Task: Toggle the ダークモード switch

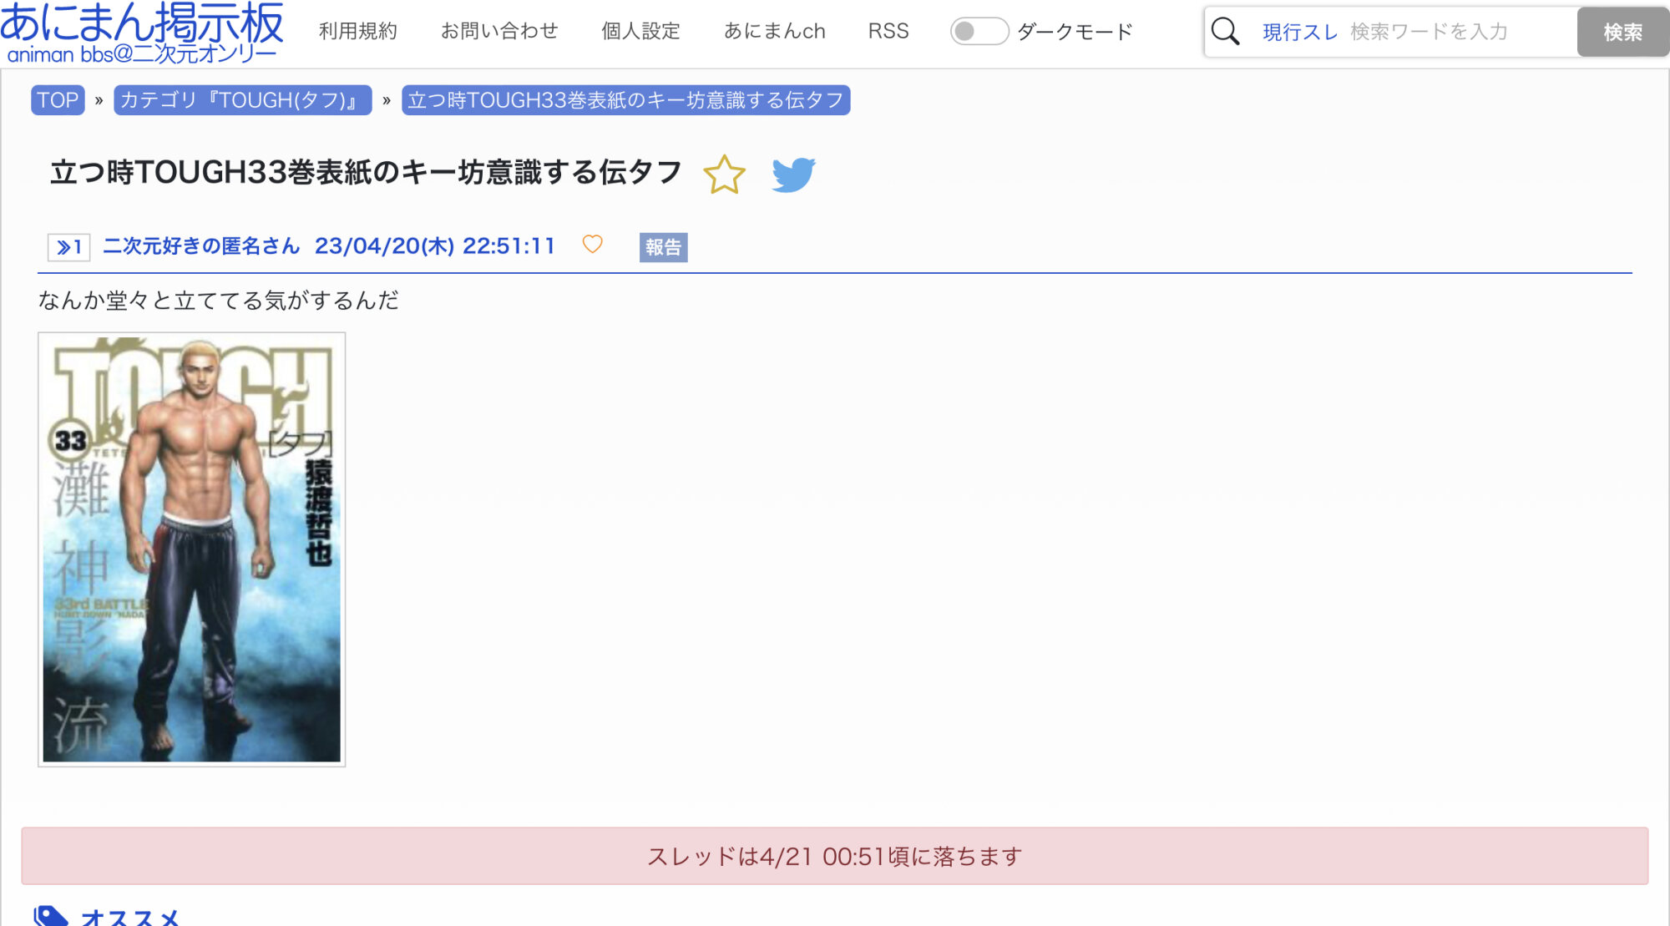Action: click(979, 32)
